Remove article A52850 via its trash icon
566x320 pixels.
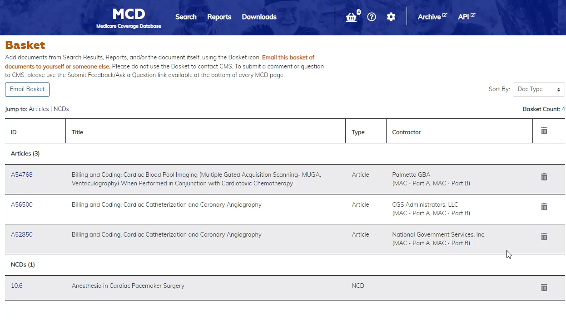544,237
